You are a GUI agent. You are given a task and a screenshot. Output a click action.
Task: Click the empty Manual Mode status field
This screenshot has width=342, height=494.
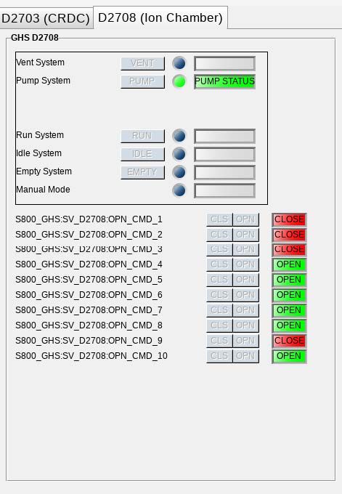coord(224,191)
